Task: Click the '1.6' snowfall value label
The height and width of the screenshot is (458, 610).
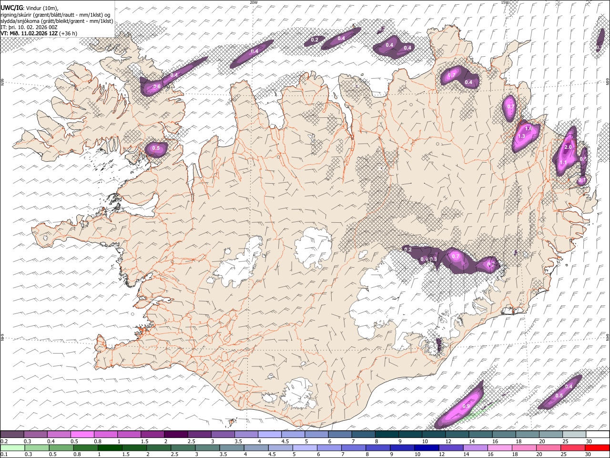Action: pyautogui.click(x=529, y=129)
